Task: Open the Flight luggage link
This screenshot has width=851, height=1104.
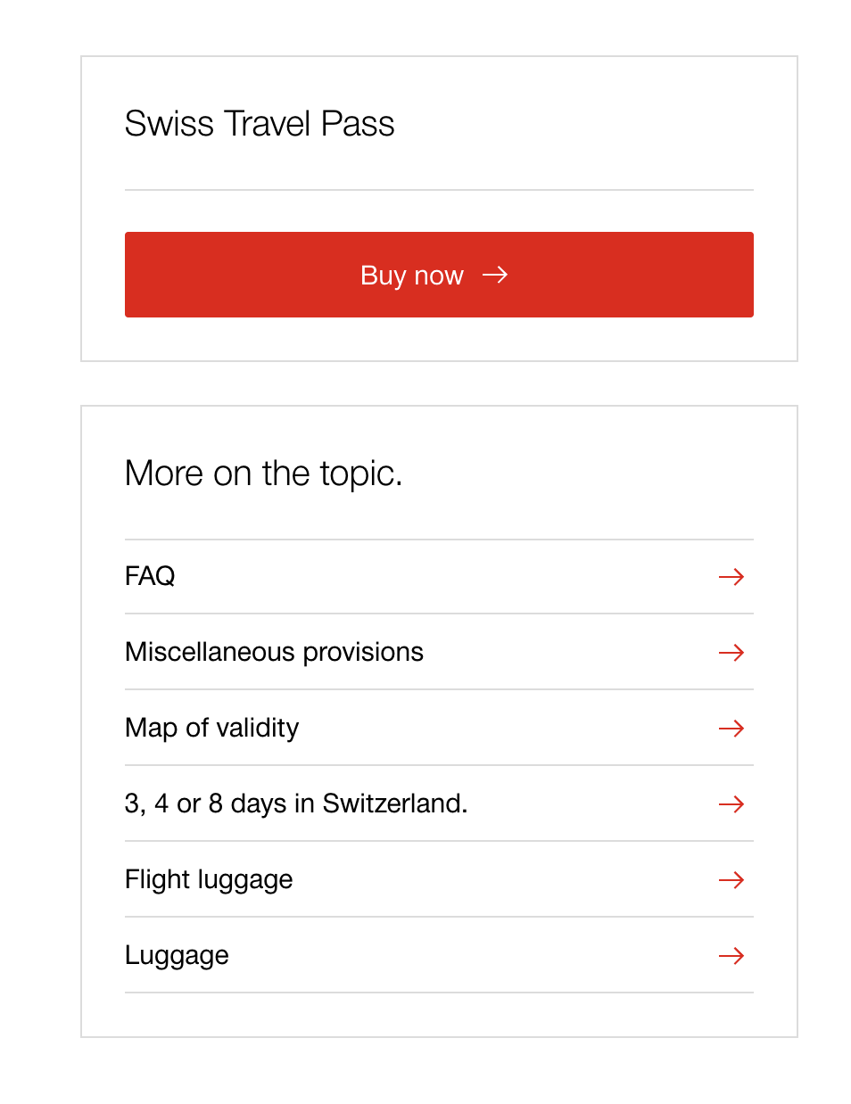Action: (x=209, y=879)
